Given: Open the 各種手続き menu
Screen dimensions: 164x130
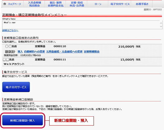Looking at the screenshot, I should tap(142, 4).
